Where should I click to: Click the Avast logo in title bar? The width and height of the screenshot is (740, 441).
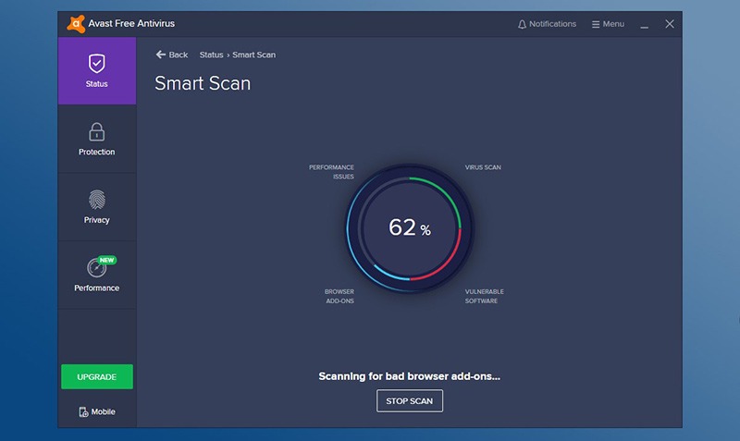(x=76, y=24)
